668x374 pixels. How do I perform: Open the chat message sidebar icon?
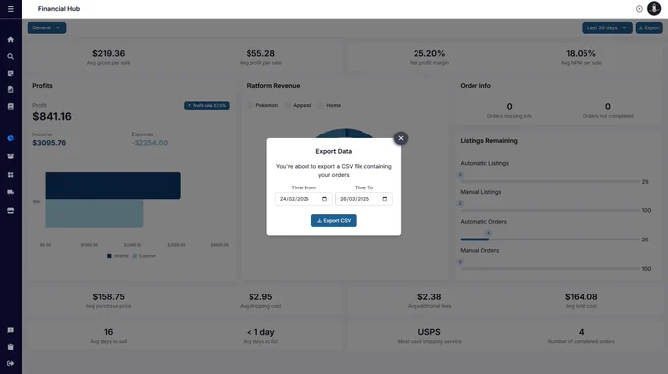click(11, 330)
